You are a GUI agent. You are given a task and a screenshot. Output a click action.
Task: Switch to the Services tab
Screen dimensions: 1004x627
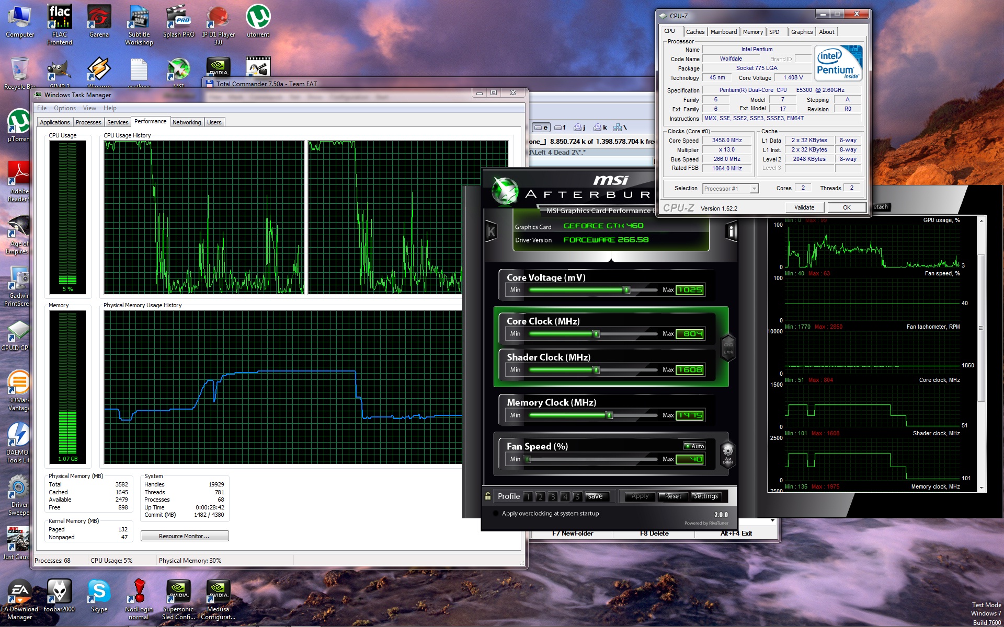(118, 122)
